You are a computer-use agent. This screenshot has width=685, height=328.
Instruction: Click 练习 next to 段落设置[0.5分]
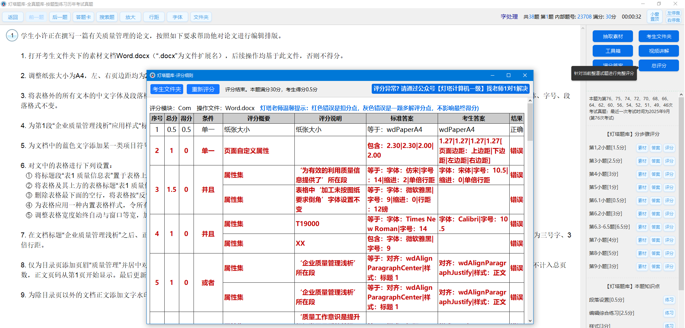(x=670, y=300)
